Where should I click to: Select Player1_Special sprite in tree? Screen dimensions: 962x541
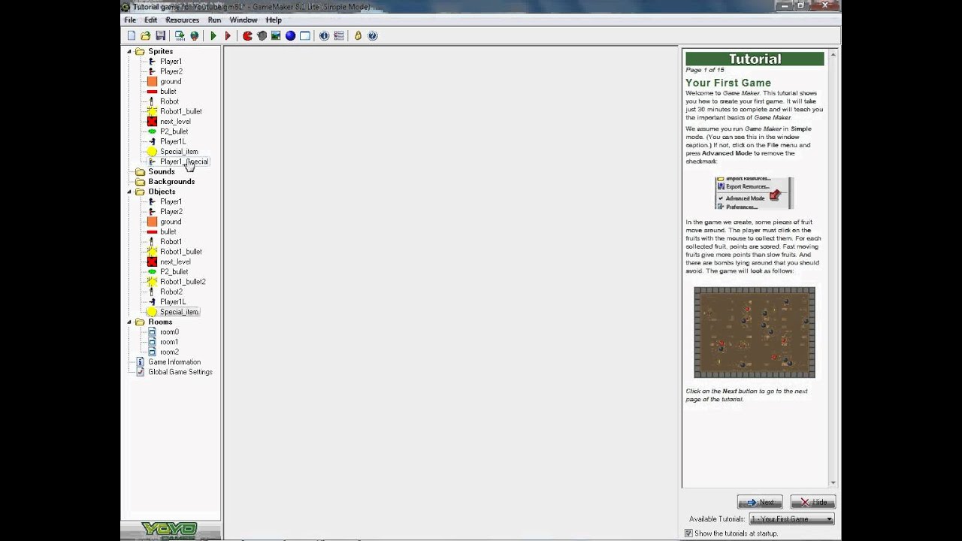184,162
